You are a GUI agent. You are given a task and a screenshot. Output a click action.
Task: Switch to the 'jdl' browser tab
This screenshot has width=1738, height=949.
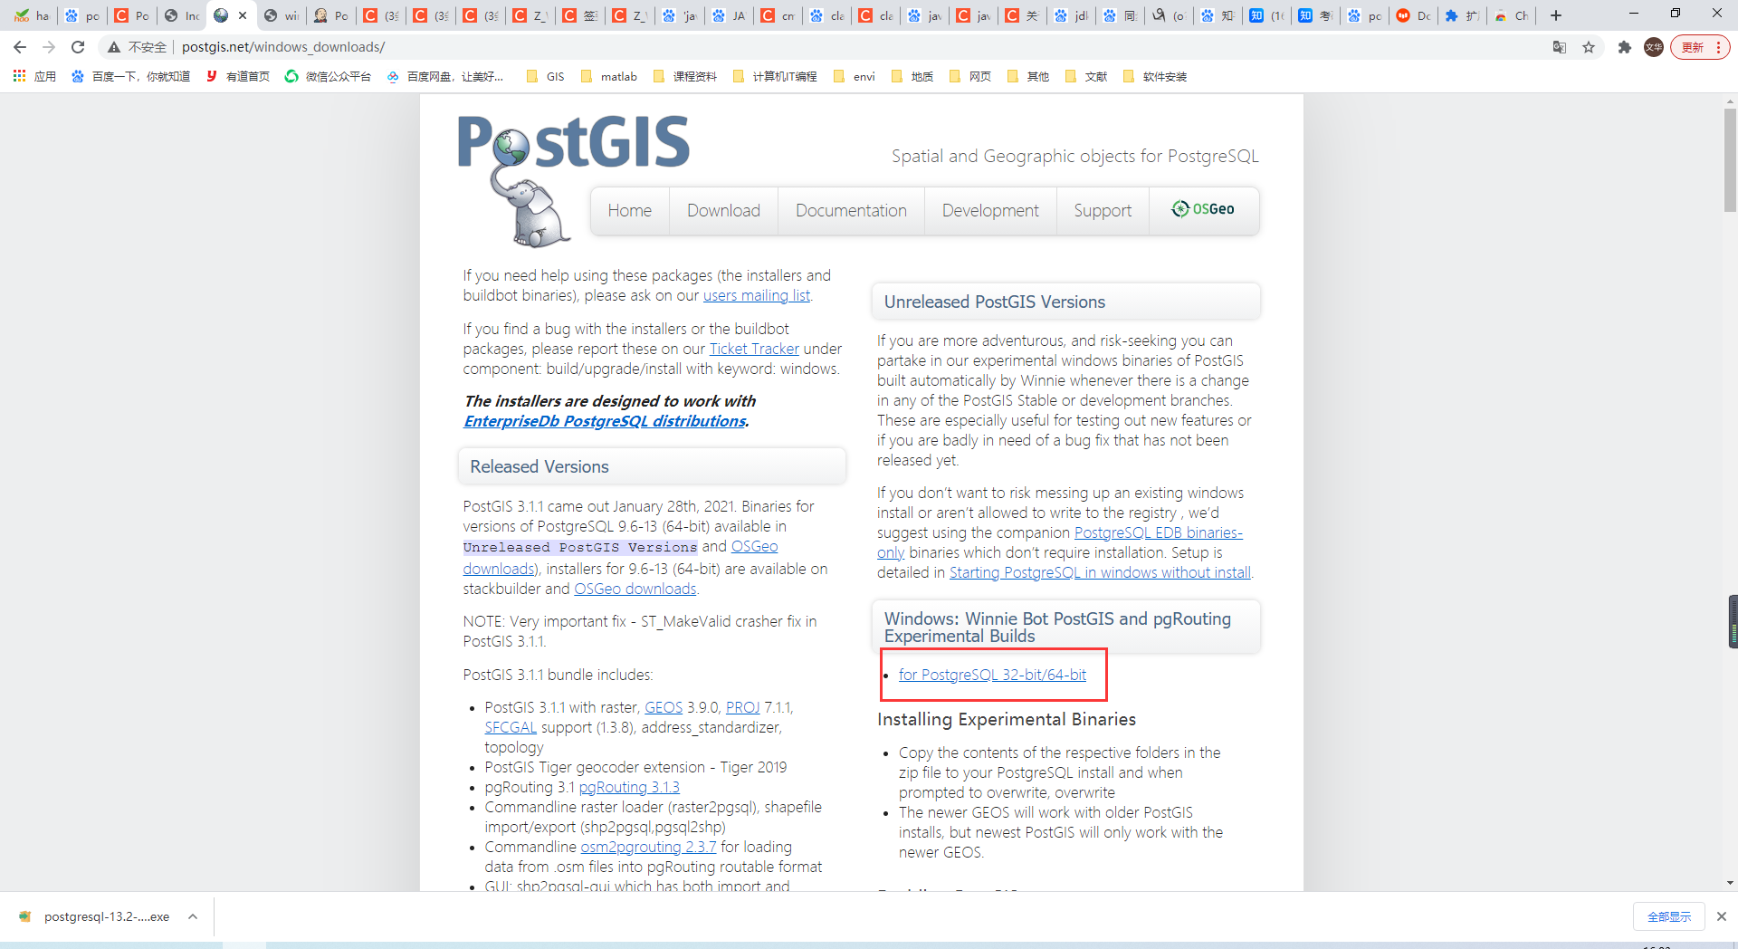pos(1071,15)
